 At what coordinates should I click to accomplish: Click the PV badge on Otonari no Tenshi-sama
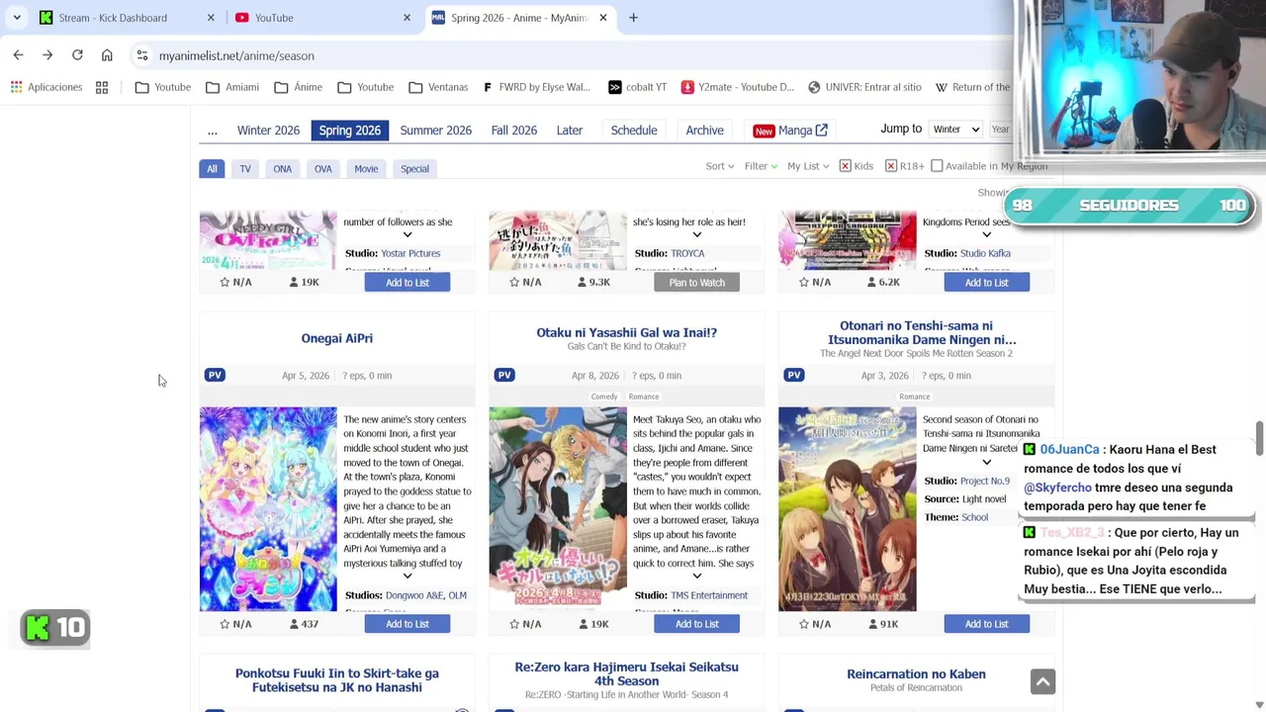794,375
